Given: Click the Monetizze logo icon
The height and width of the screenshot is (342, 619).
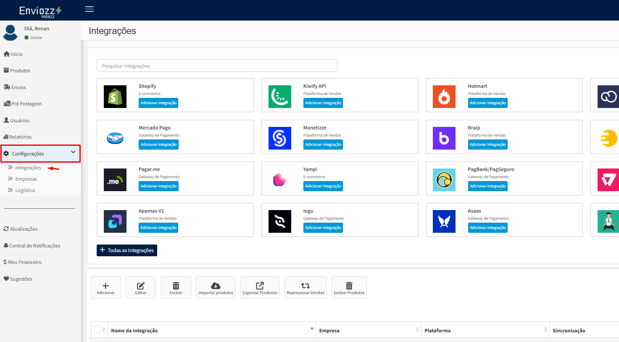Looking at the screenshot, I should 280,138.
